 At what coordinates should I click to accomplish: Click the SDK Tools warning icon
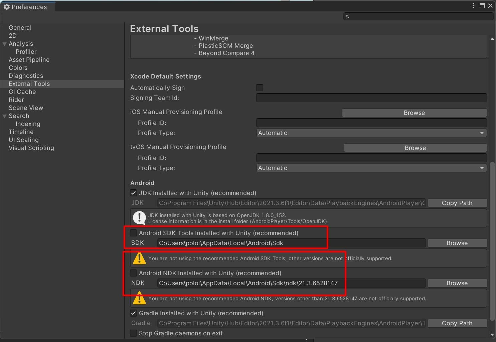pyautogui.click(x=139, y=258)
